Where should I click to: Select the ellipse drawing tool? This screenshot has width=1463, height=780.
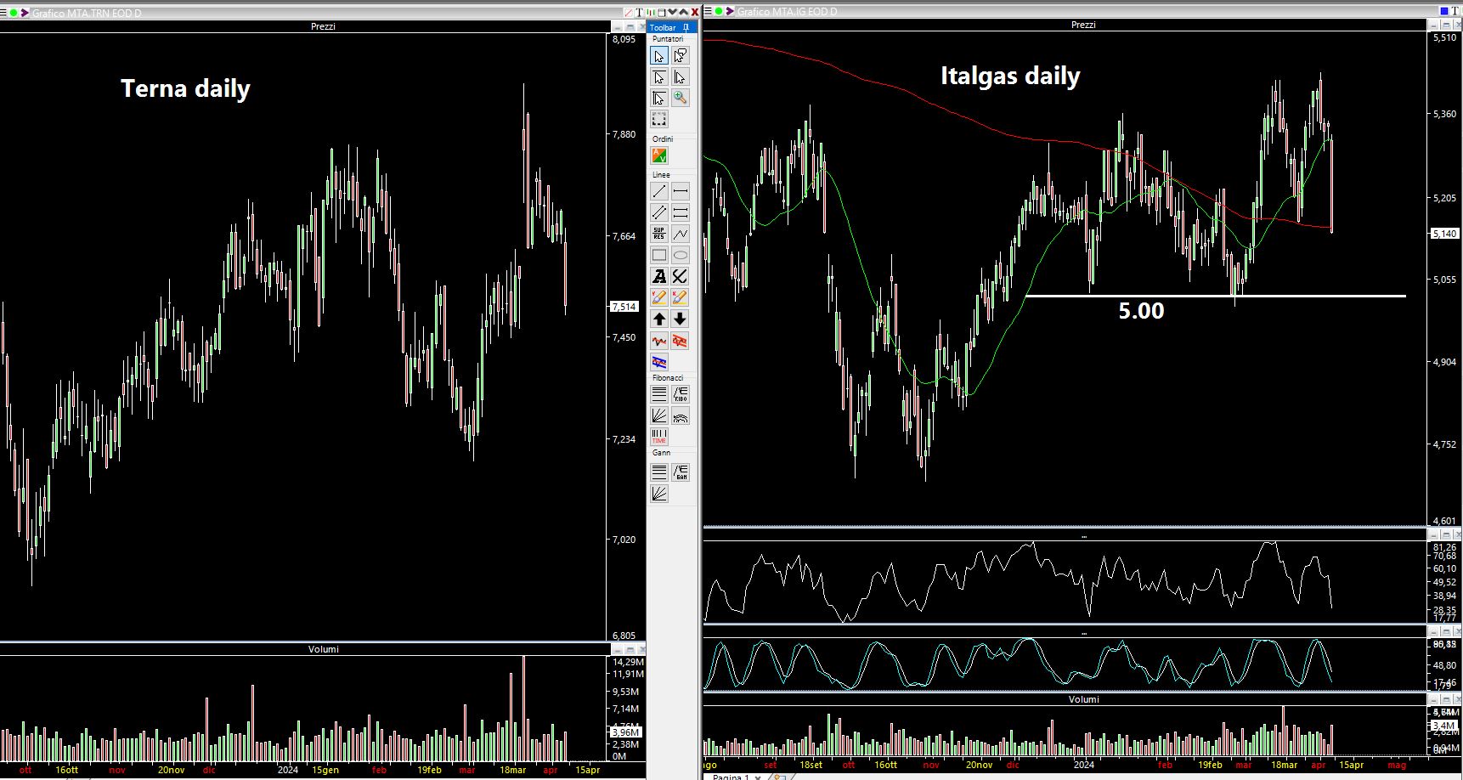tap(681, 255)
